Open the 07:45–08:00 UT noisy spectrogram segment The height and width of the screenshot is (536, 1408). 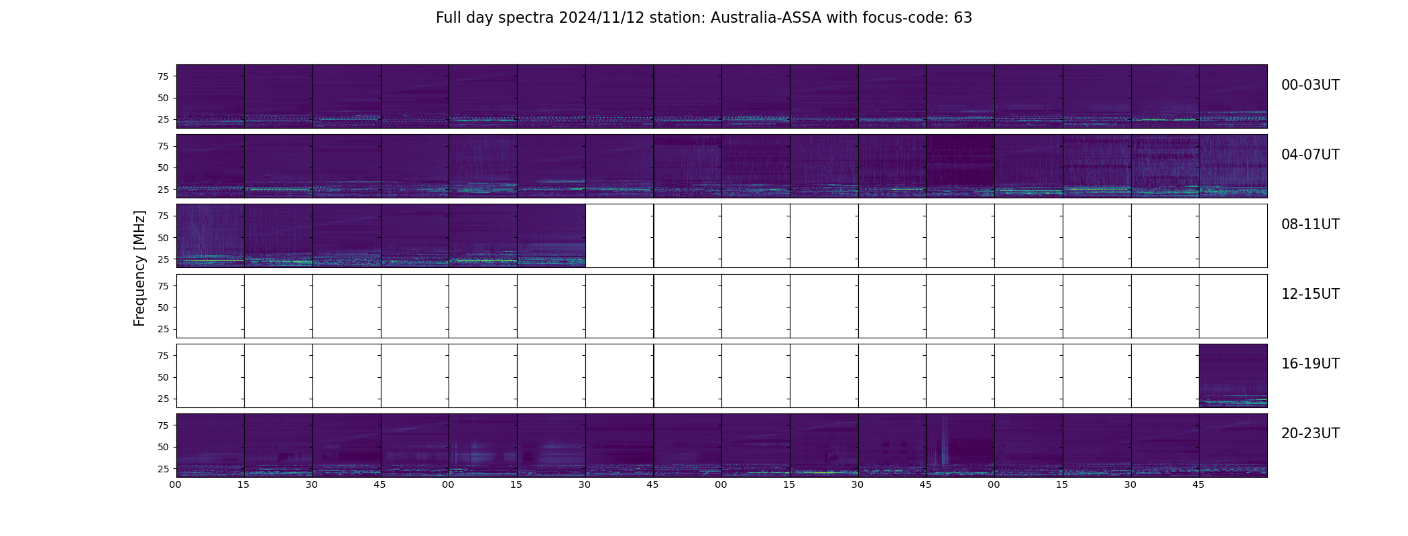(1233, 166)
